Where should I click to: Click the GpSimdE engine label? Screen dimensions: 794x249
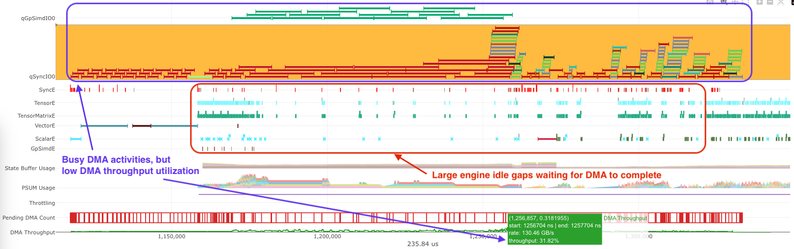point(43,149)
